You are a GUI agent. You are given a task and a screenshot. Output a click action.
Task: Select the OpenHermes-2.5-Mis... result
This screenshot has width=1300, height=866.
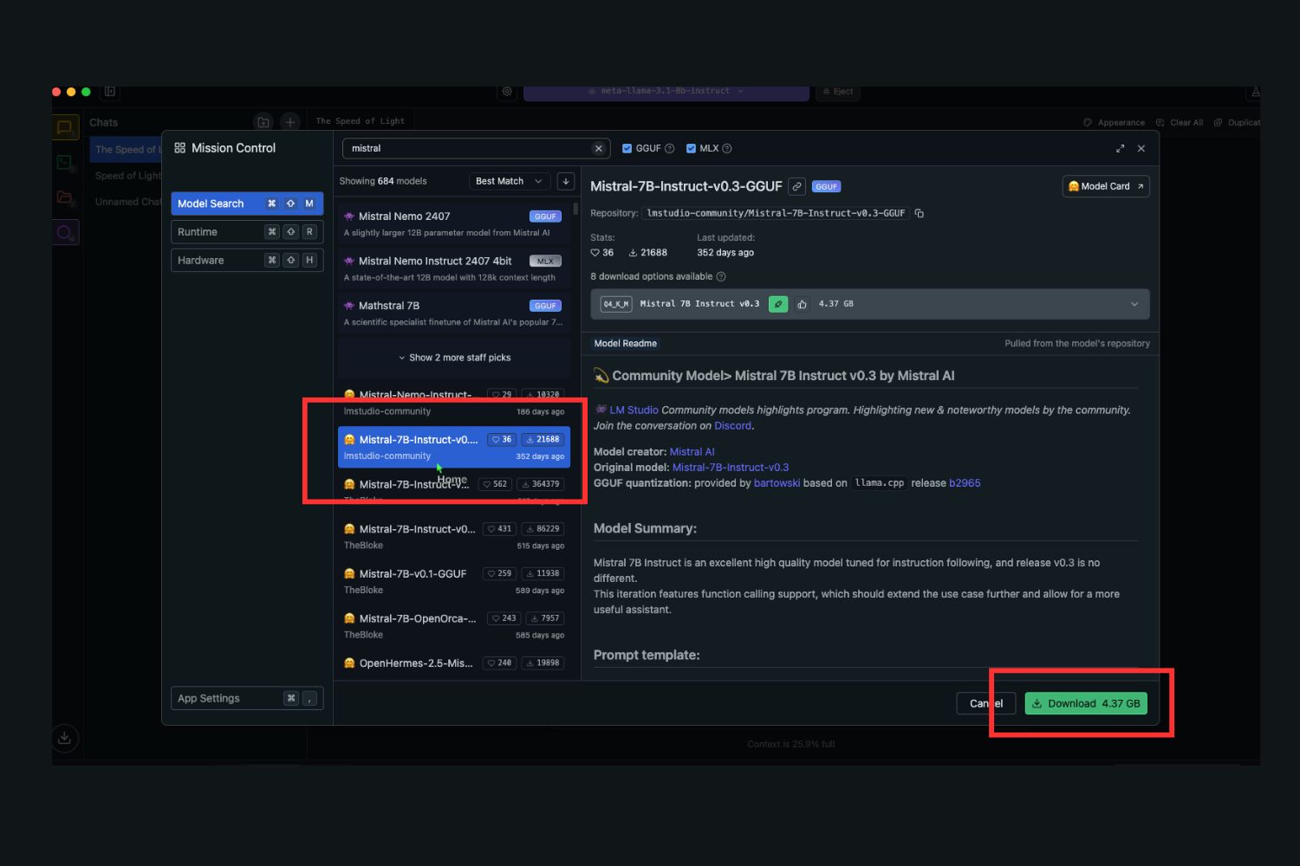tap(454, 664)
